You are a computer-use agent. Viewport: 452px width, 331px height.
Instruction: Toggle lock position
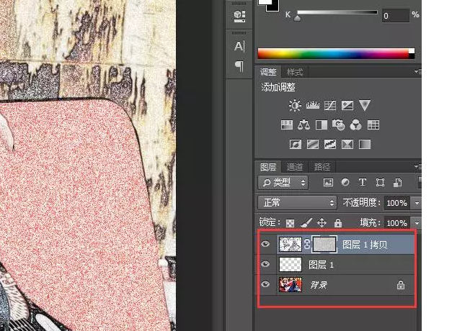click(322, 223)
